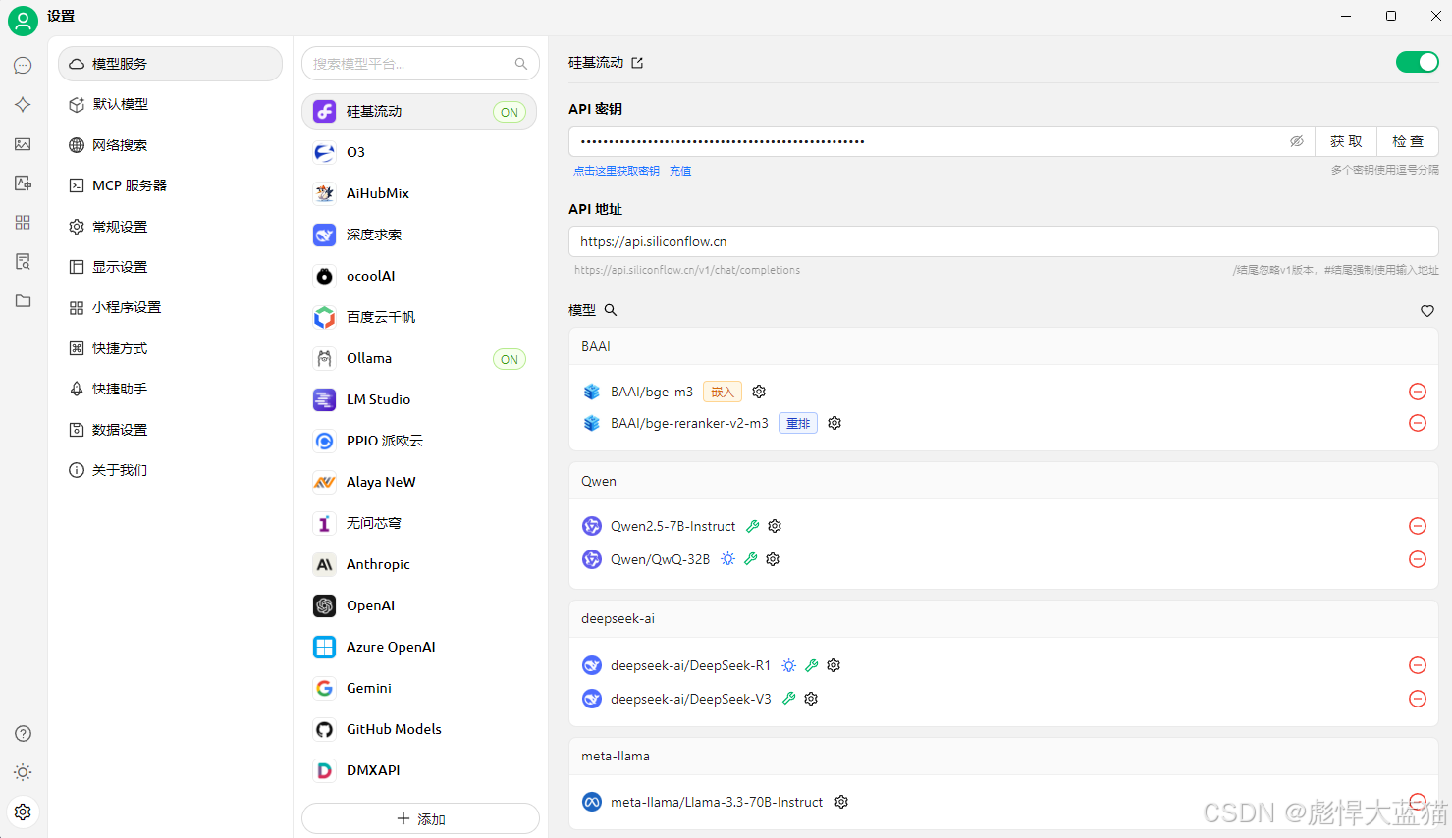
Task: Open the translate sidebar icon
Action: tap(23, 183)
